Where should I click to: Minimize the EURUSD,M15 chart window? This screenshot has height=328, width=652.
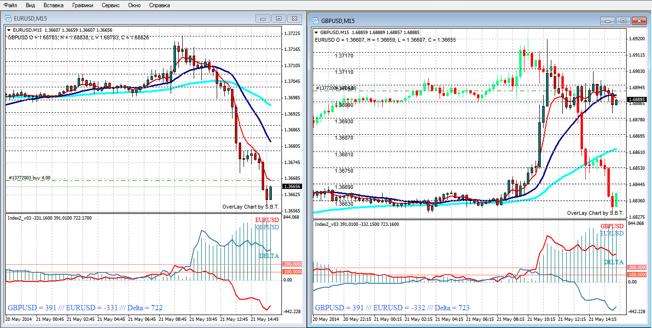coord(263,18)
